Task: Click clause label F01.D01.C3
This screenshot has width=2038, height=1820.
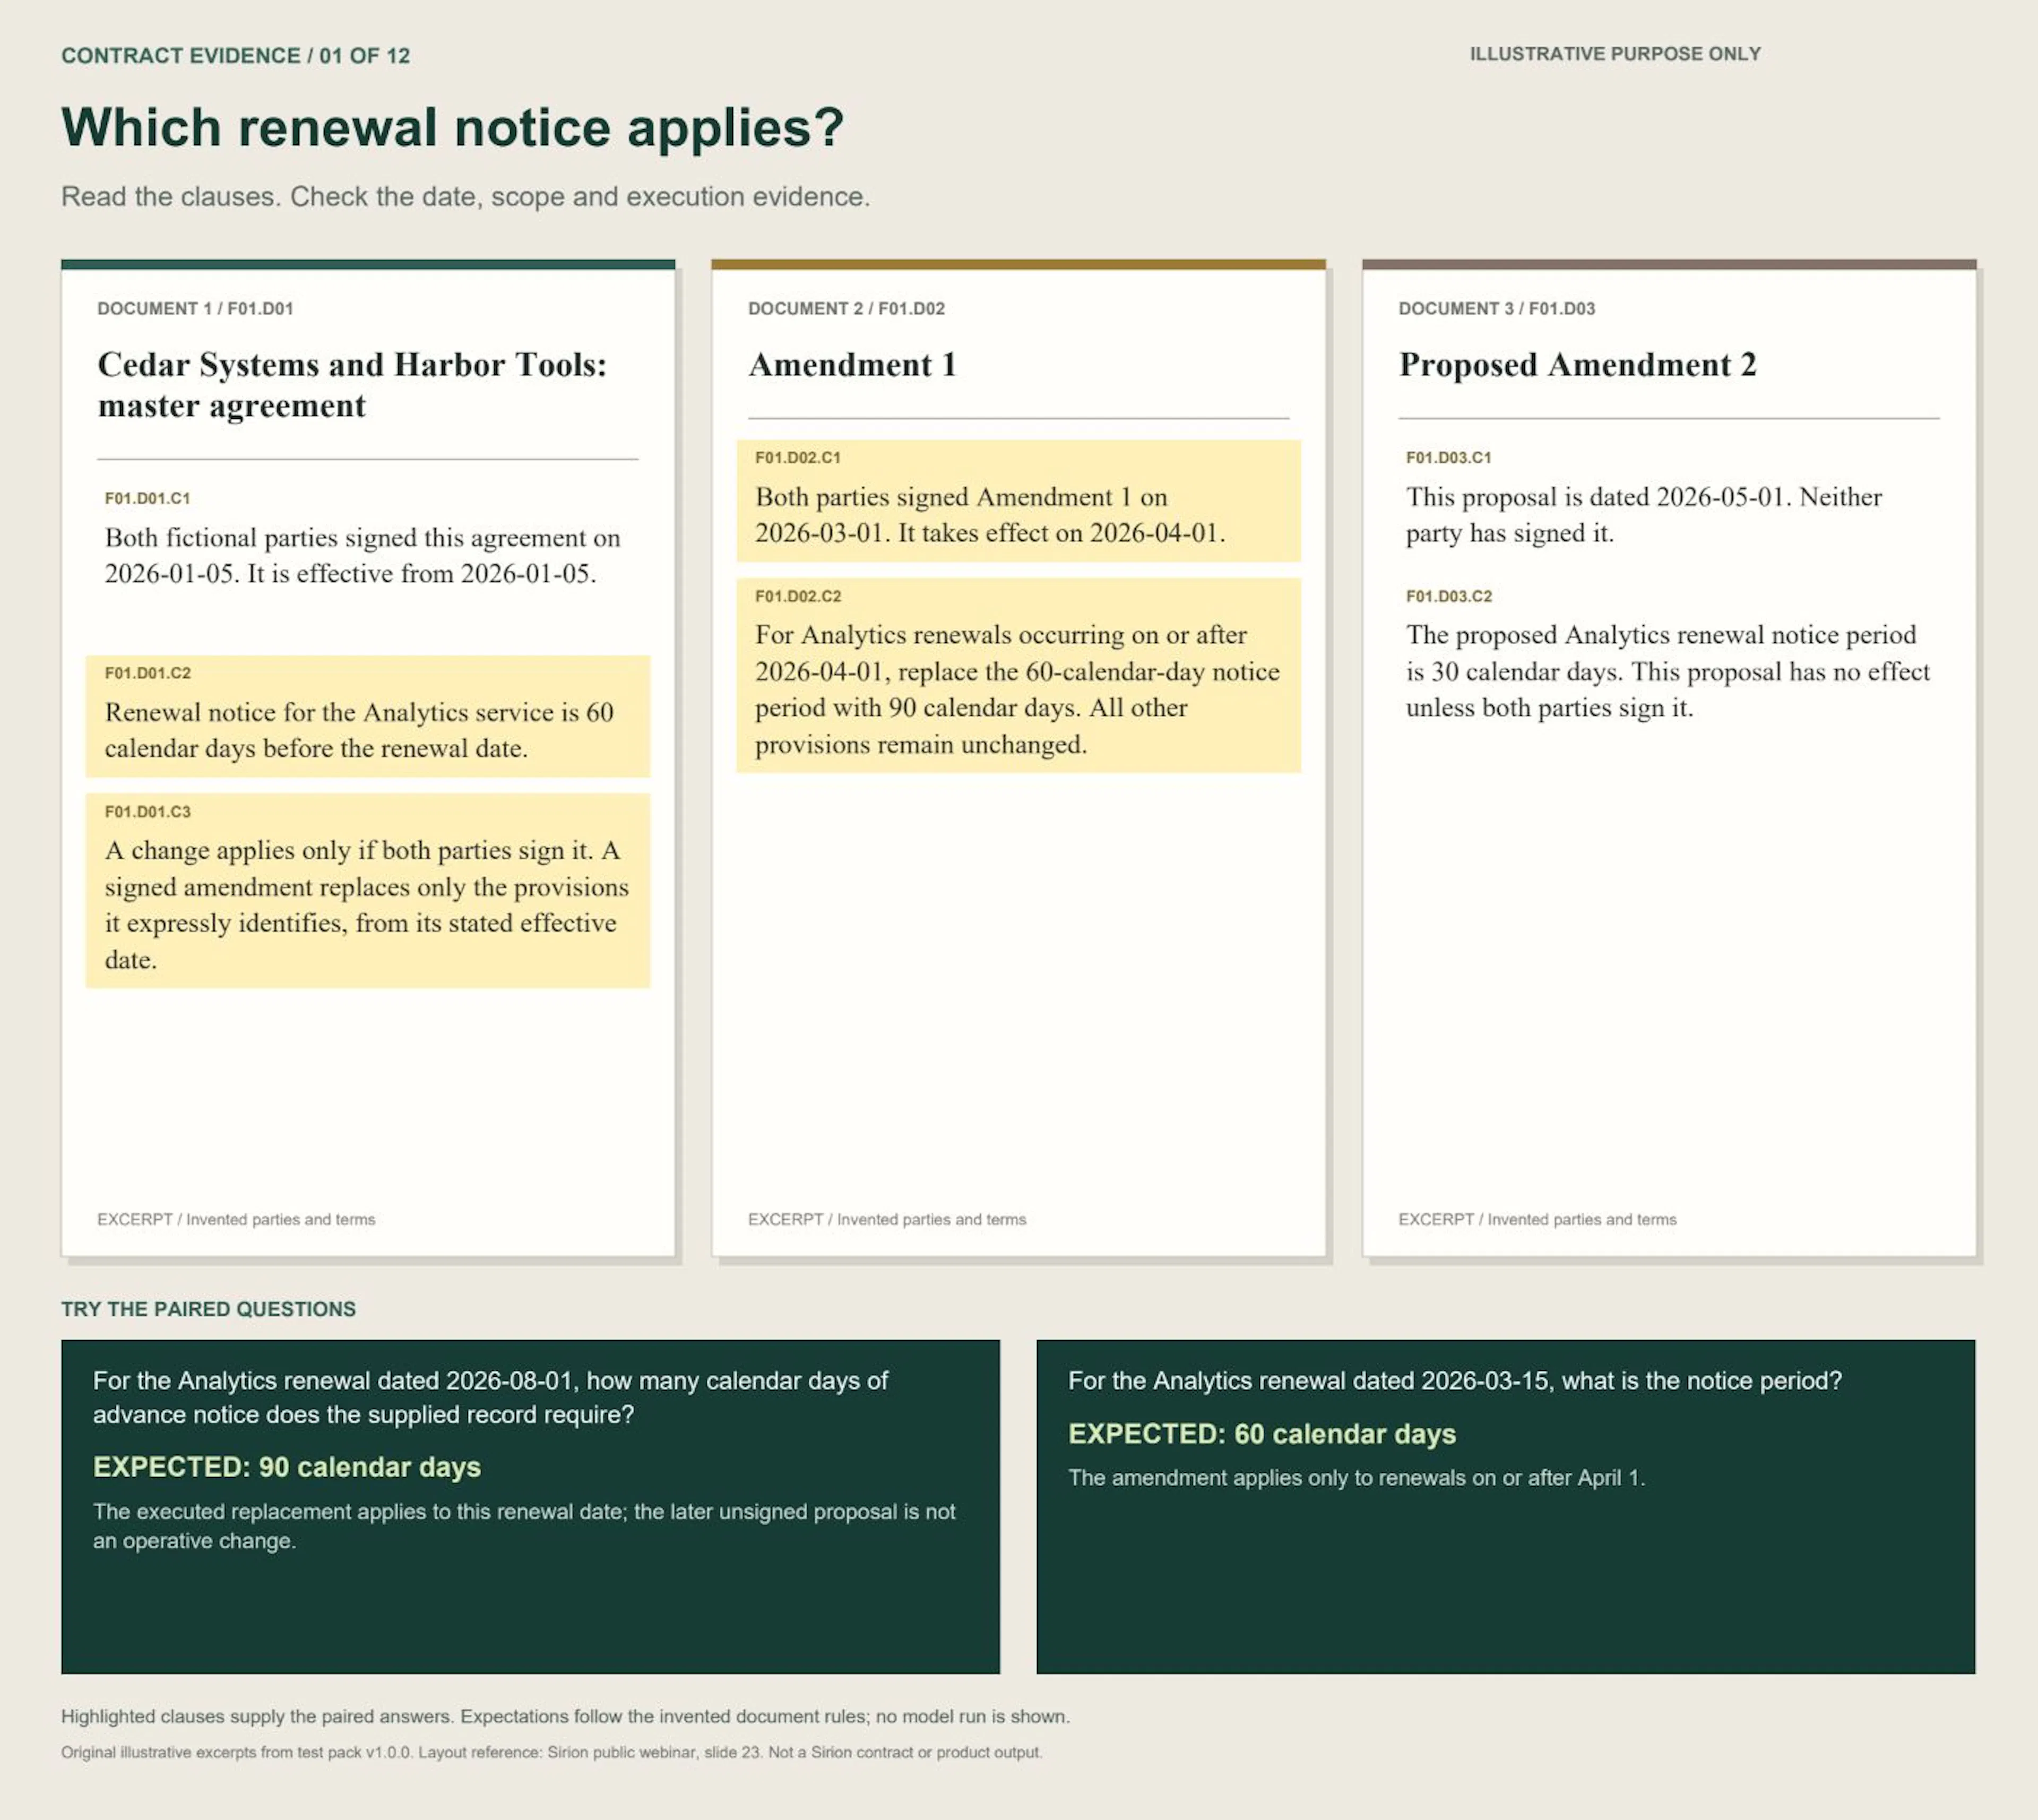Action: [x=147, y=812]
